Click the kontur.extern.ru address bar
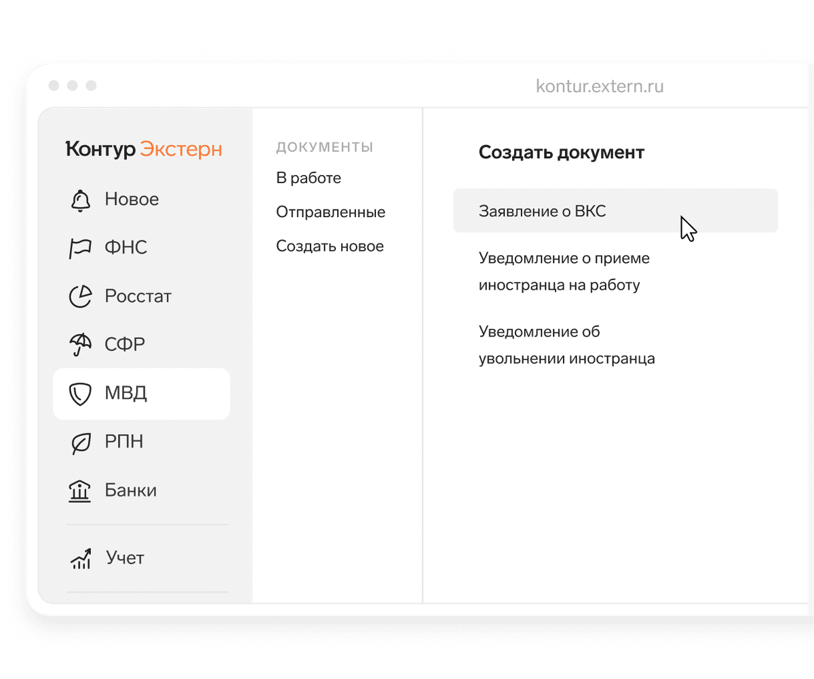Screen dimensions: 814x679 tap(600, 86)
